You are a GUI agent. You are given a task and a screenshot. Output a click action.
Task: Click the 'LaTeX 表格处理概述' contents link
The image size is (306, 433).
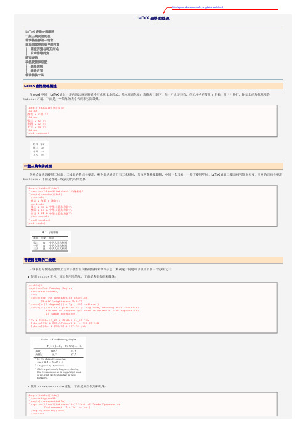click(39, 31)
